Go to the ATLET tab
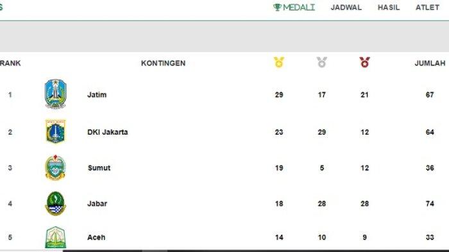This screenshot has width=449, height=252. (x=427, y=8)
